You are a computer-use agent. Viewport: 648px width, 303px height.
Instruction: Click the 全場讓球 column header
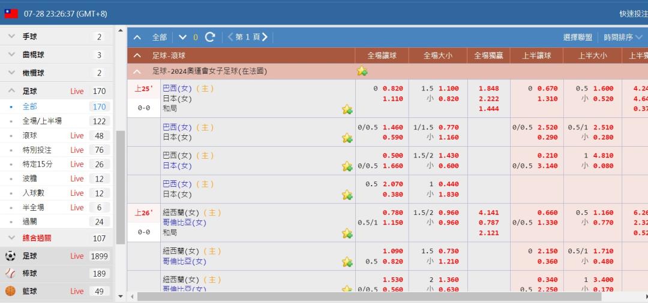tap(382, 56)
